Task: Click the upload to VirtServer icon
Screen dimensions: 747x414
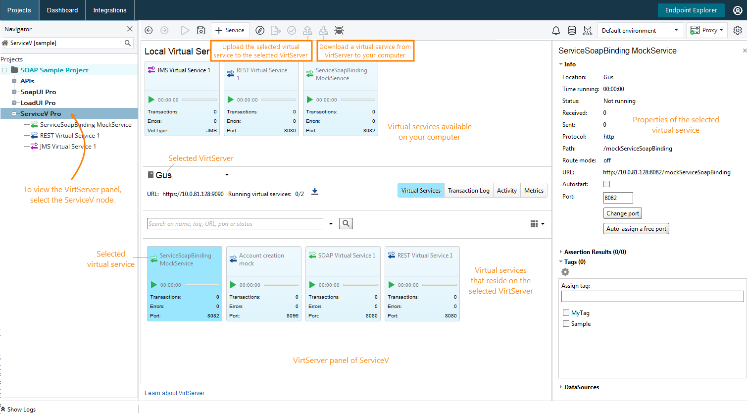Action: click(307, 30)
